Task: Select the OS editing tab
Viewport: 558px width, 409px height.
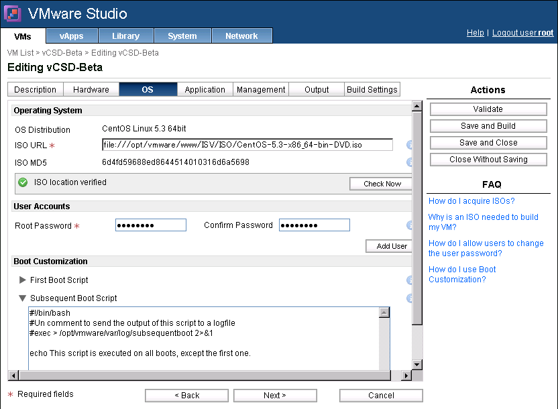Action: [148, 90]
